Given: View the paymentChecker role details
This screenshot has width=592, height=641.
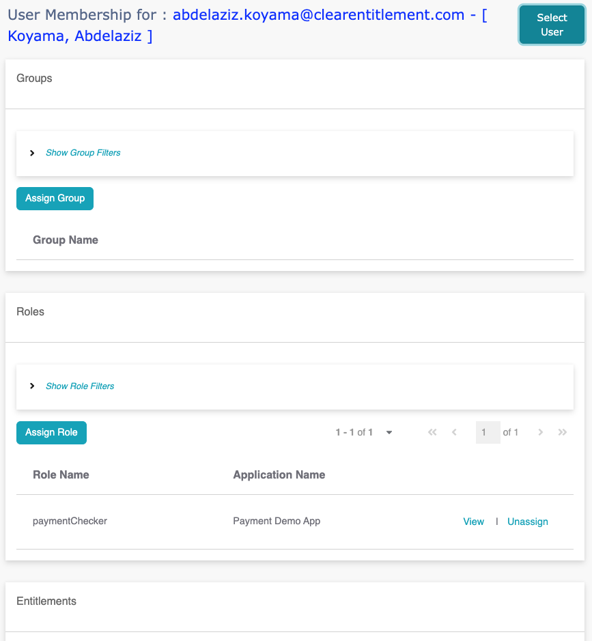Looking at the screenshot, I should click(x=473, y=522).
